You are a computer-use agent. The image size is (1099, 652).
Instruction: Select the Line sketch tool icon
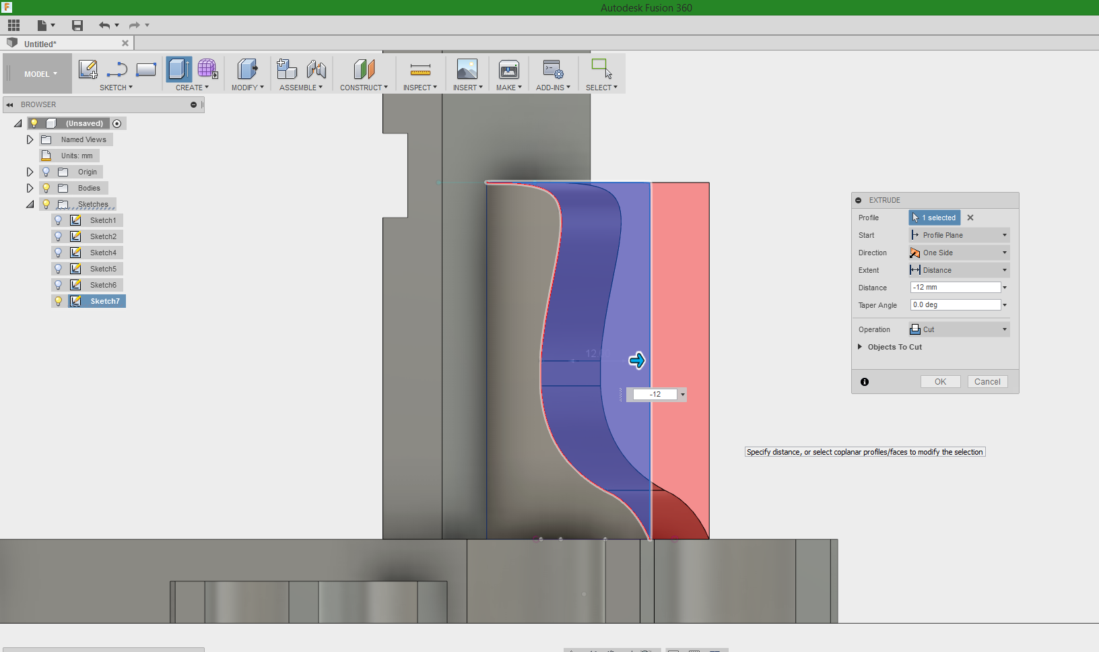117,69
